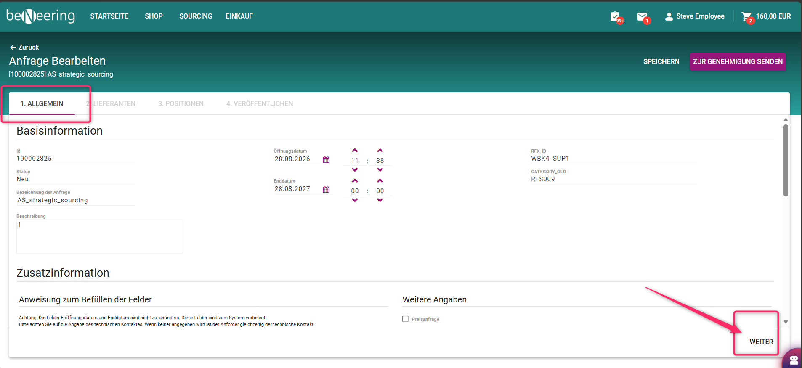Open the SOURCING menu
This screenshot has height=368, width=802.
(x=196, y=16)
